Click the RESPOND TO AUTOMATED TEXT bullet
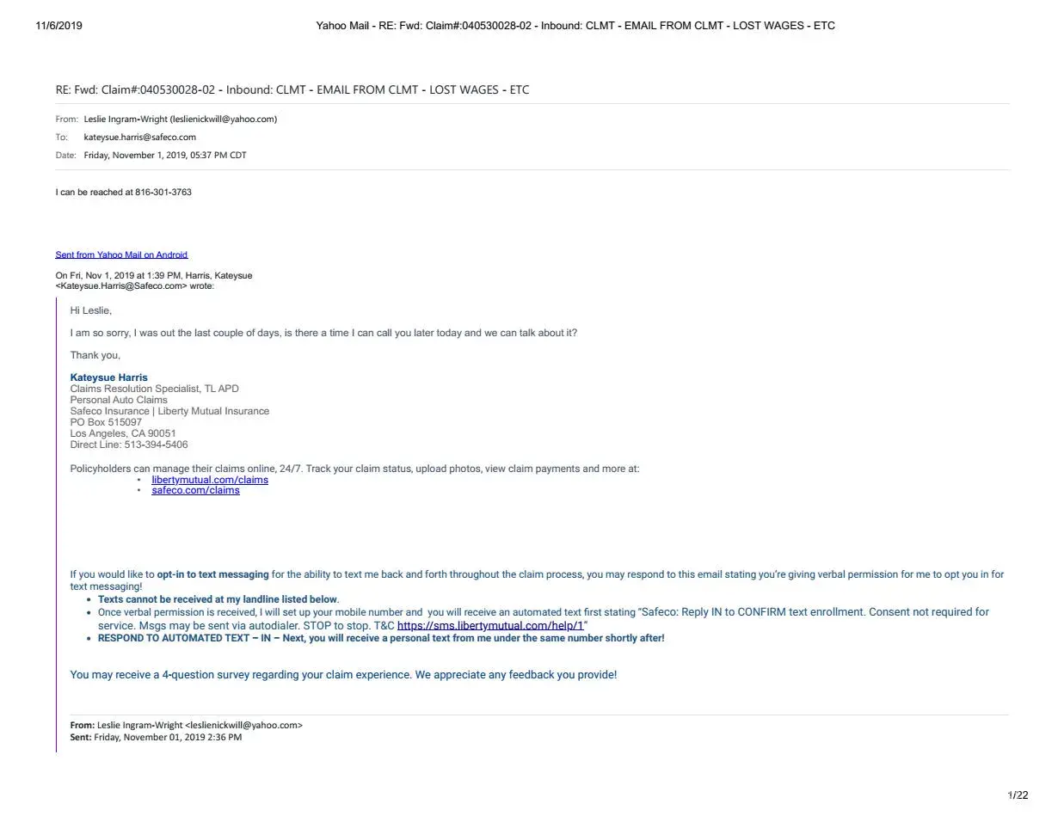Viewport: 1064px width, 822px height. (381, 638)
